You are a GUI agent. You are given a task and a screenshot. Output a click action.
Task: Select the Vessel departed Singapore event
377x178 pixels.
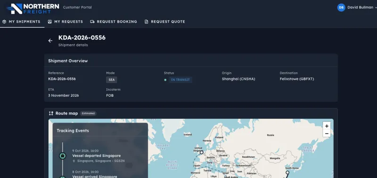(x=97, y=156)
